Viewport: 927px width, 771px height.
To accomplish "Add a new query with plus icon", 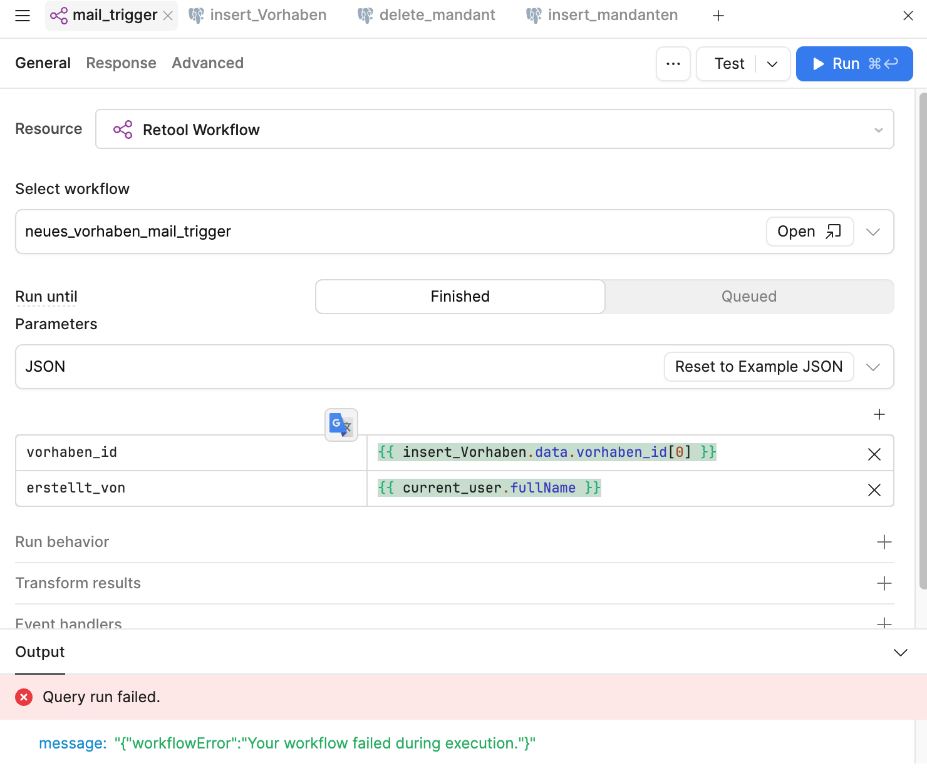I will coord(718,16).
